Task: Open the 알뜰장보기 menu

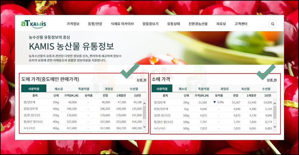Action: pos(151,24)
